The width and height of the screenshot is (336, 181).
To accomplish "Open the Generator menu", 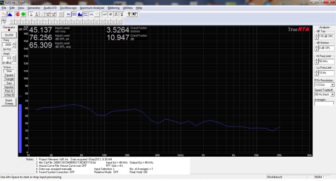I will [x=34, y=8].
